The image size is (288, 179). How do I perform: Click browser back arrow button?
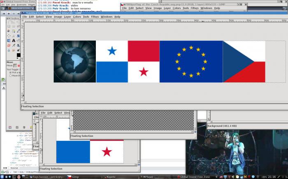point(9,14)
